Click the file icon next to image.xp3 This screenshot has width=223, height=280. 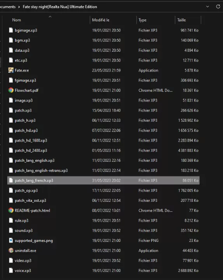11,100
